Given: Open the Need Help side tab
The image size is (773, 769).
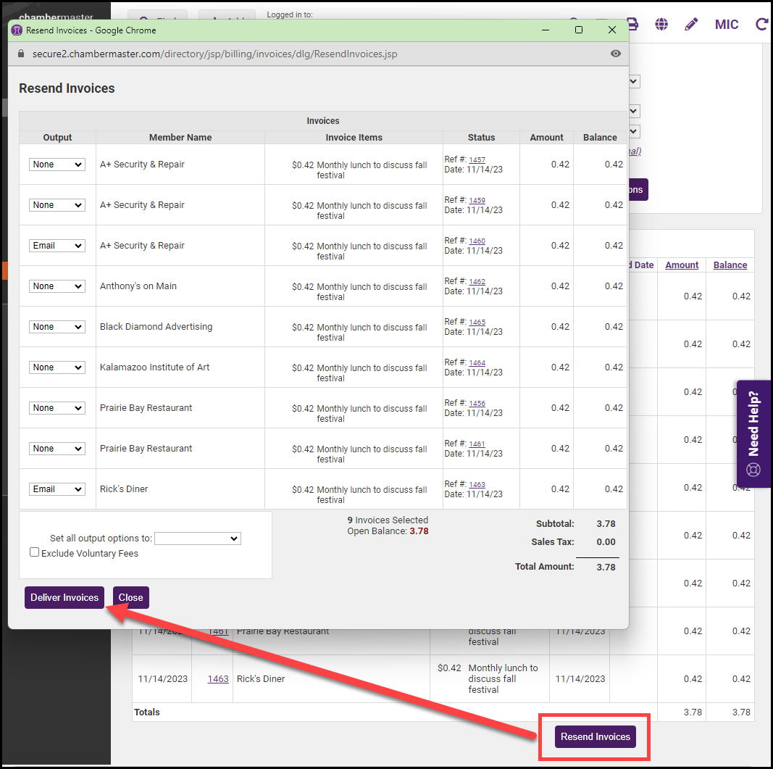Looking at the screenshot, I should (x=753, y=433).
